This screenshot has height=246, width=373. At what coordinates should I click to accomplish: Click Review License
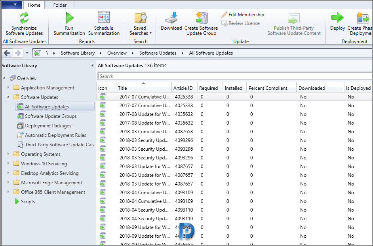[x=240, y=23]
